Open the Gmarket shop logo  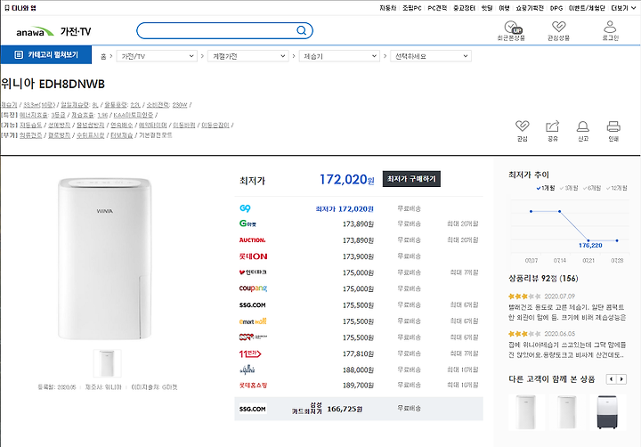click(x=247, y=223)
